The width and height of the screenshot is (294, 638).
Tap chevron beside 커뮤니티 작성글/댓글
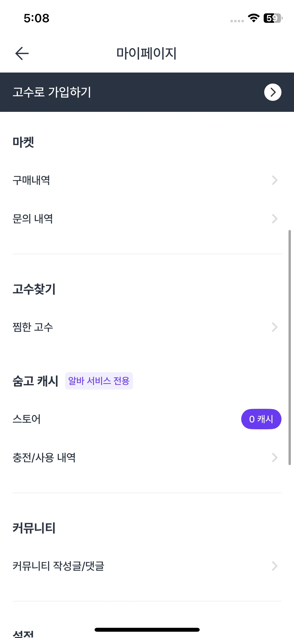point(274,566)
